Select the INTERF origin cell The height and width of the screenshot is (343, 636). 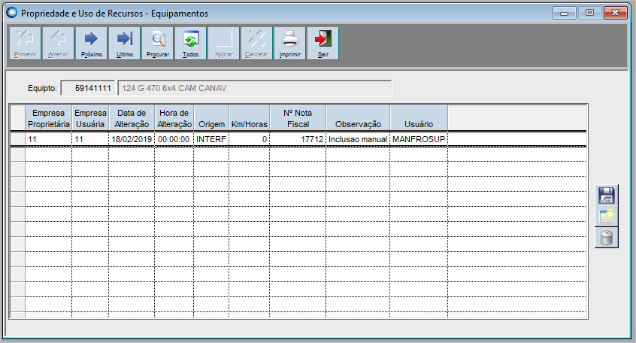point(211,139)
